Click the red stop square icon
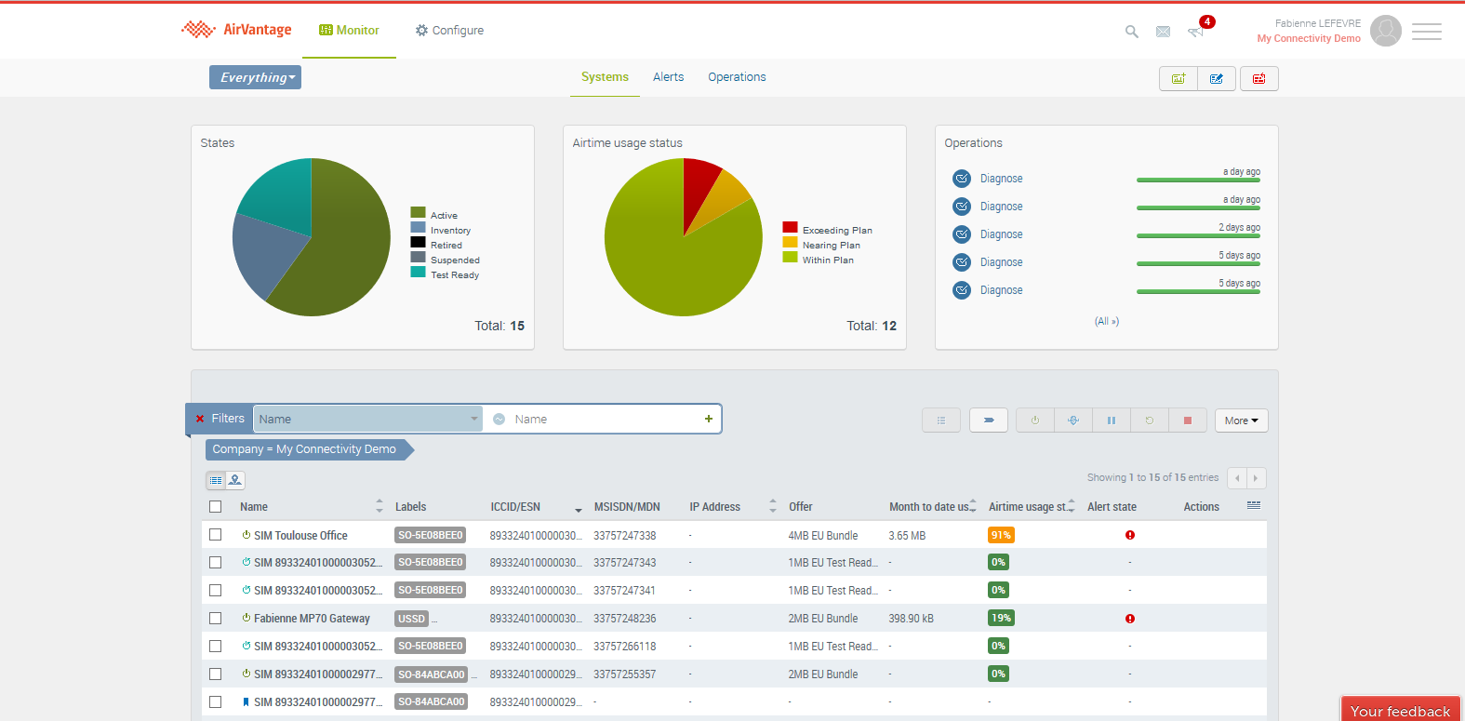The width and height of the screenshot is (1465, 721). (x=1187, y=421)
